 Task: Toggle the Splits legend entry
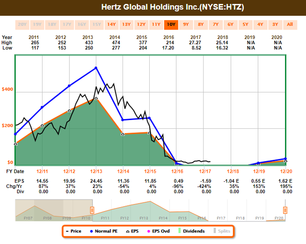[222, 231]
